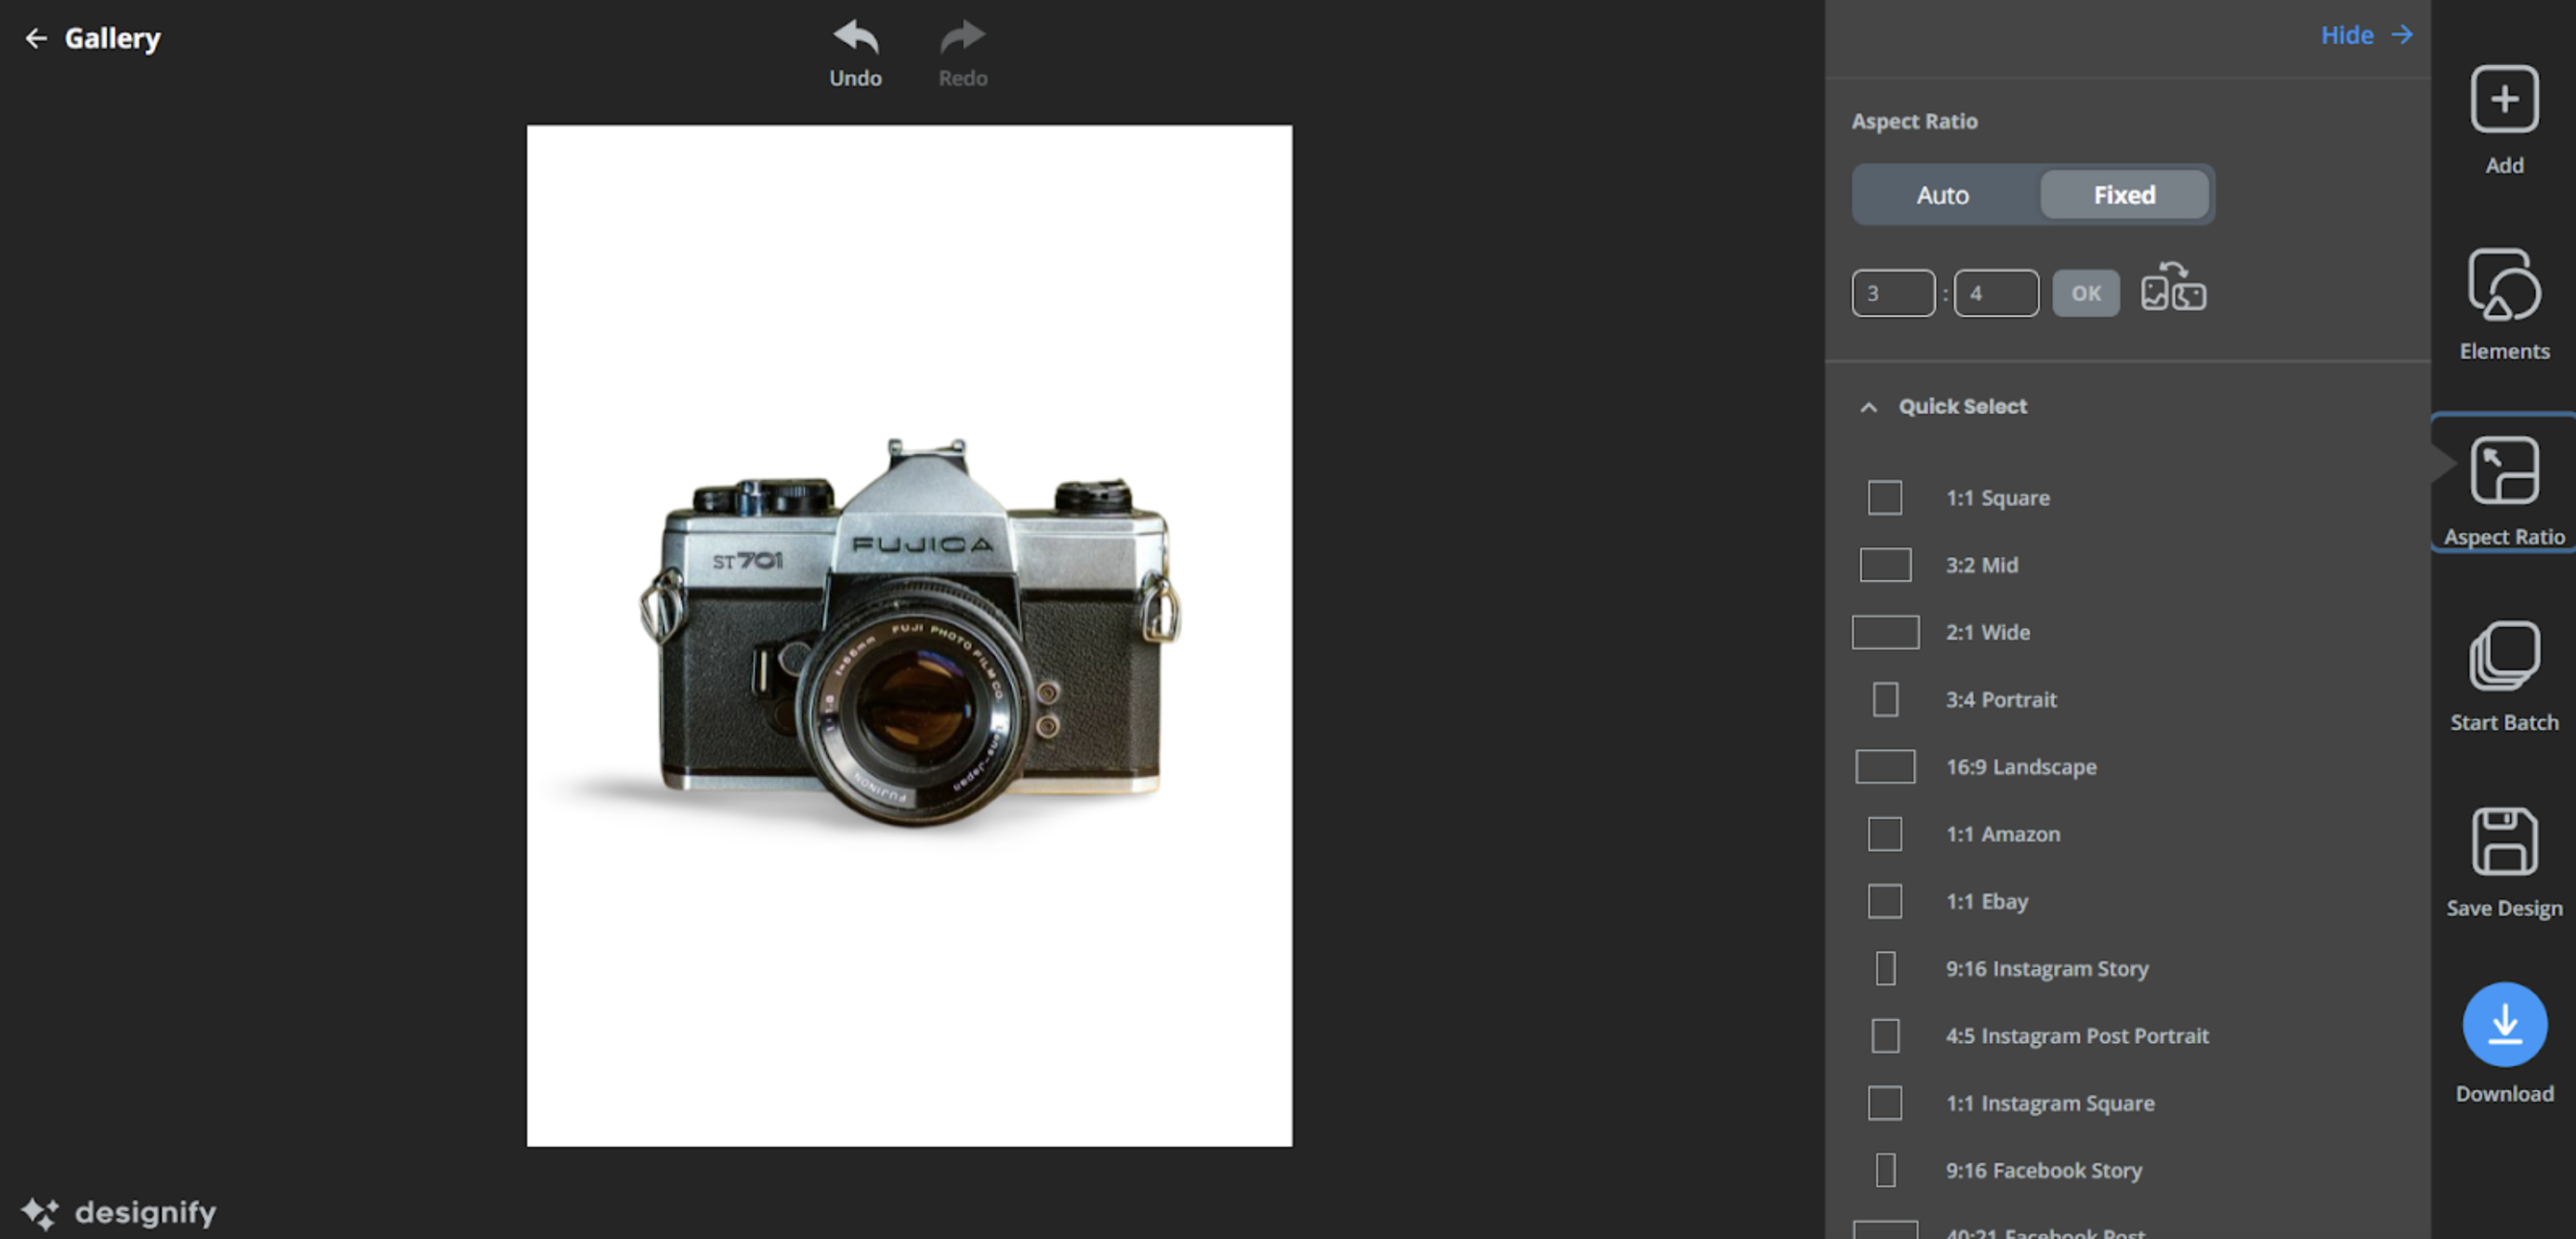Screen dimensions: 2576x1239
Task: Confirm the ratio with OK button
Action: (x=2086, y=293)
